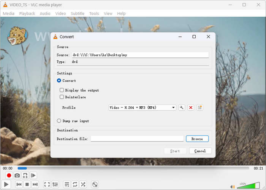This screenshot has height=190, width=266.
Task: Select the Convert radio option
Action: pyautogui.click(x=59, y=81)
